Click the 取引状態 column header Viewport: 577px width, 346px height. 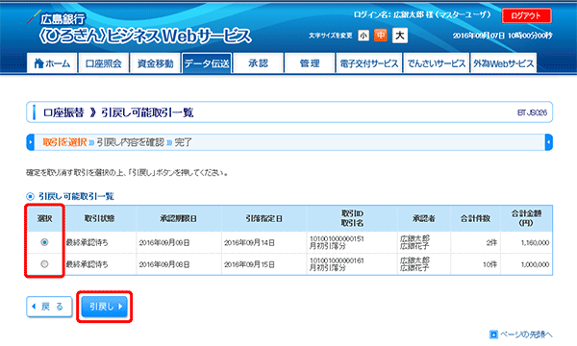tap(99, 218)
